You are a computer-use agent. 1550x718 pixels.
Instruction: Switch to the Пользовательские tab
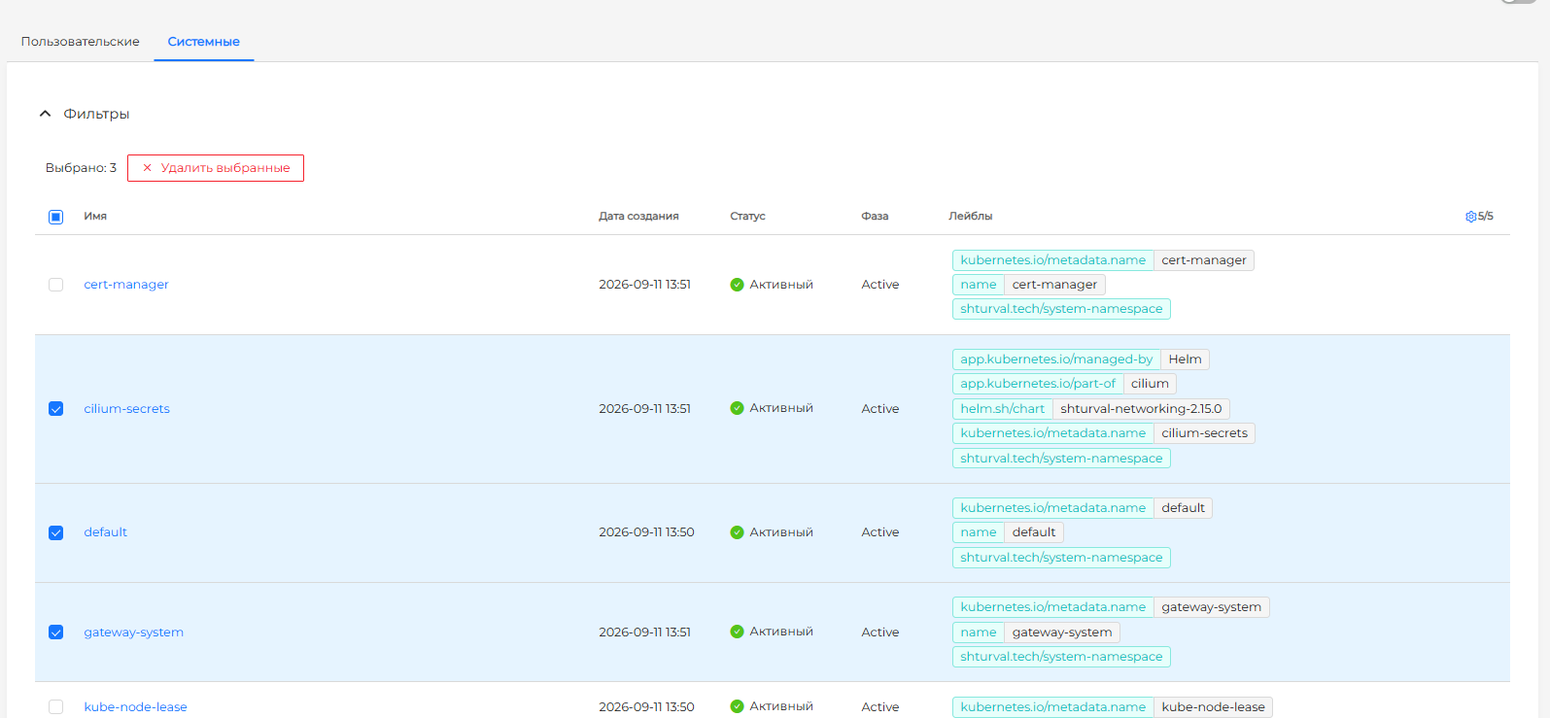(81, 42)
